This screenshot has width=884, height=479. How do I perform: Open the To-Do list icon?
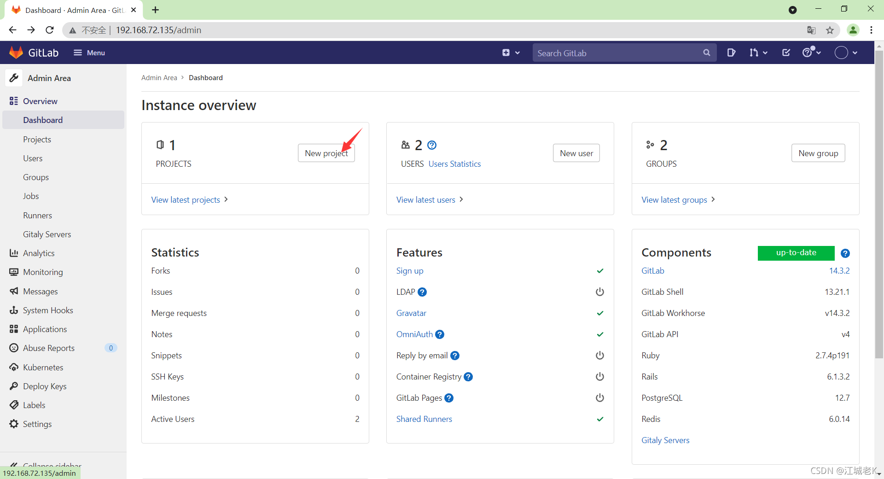(x=786, y=53)
